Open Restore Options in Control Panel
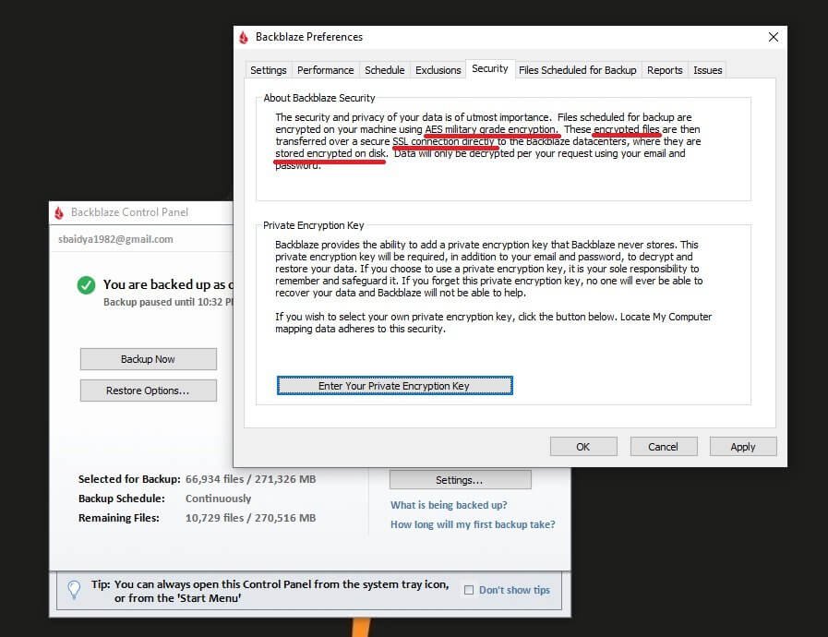This screenshot has height=637, width=828. point(149,391)
